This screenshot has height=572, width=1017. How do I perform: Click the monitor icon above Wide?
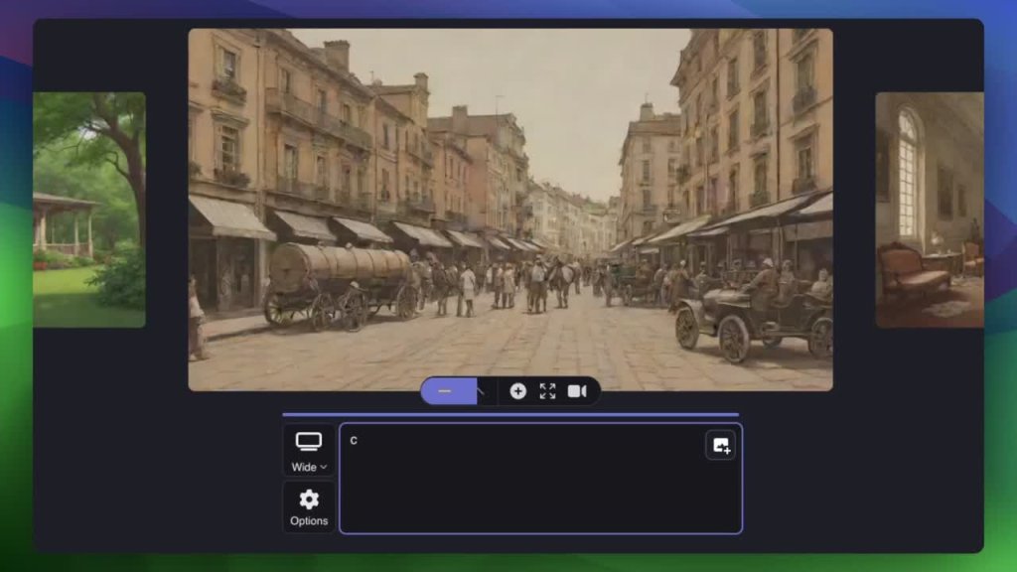coord(309,442)
